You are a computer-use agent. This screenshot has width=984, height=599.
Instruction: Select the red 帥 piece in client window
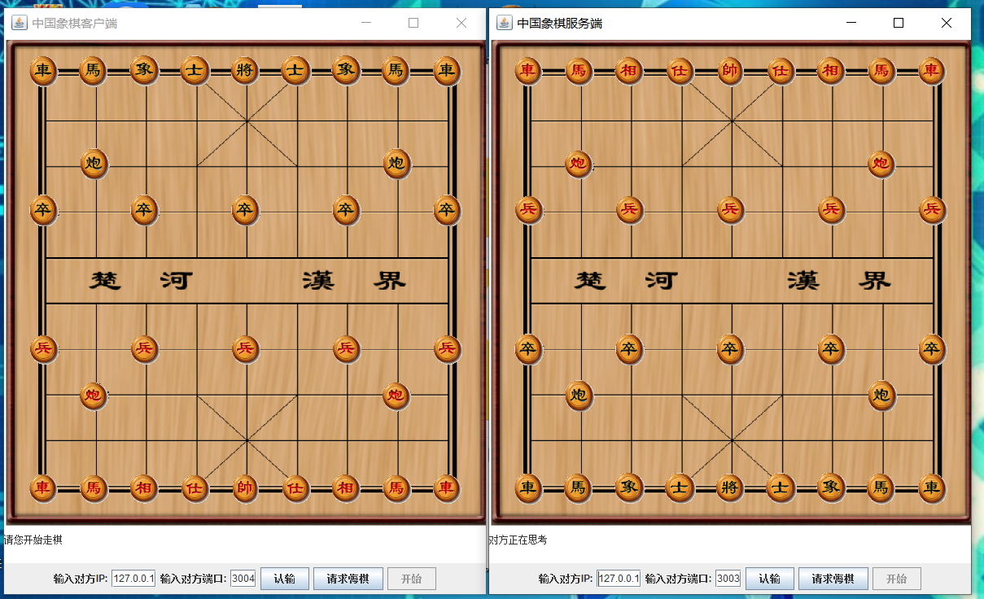245,488
